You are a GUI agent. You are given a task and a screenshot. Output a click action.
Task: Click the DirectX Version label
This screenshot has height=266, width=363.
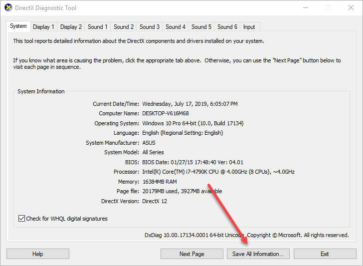point(120,201)
